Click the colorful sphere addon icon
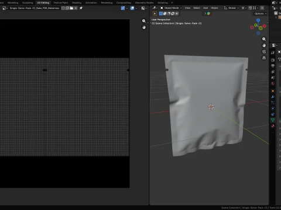Screen dimensions: 281x210 (208, 13)
